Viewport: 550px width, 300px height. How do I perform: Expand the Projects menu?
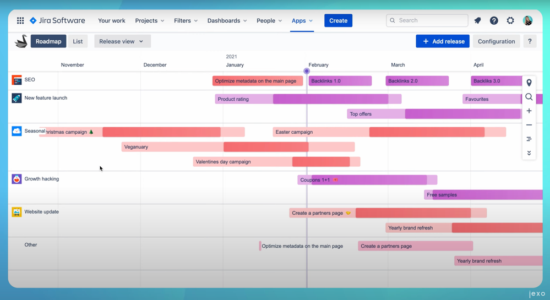tap(150, 21)
